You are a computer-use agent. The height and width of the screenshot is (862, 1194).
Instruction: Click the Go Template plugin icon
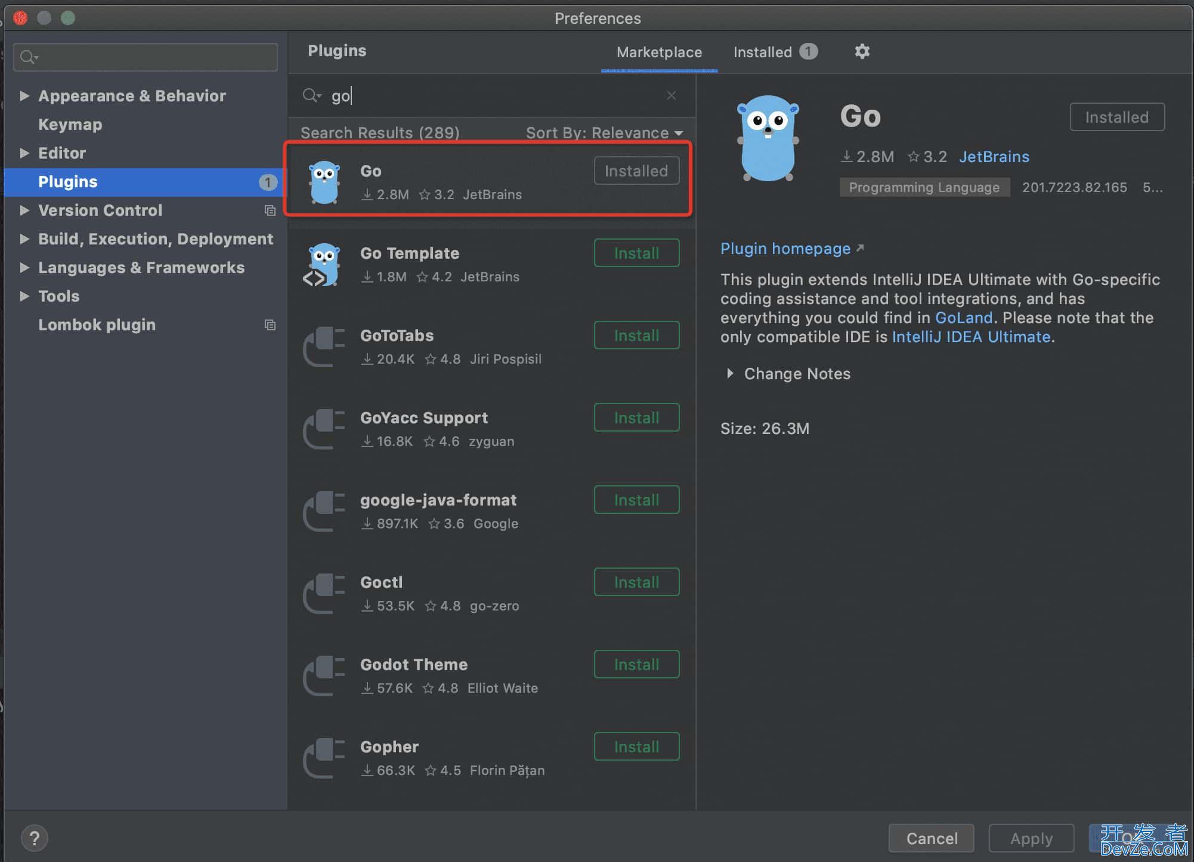coord(323,265)
